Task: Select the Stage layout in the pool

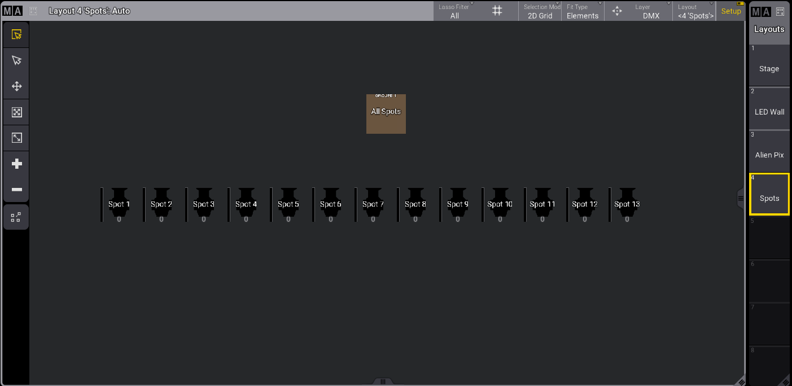Action: [769, 66]
